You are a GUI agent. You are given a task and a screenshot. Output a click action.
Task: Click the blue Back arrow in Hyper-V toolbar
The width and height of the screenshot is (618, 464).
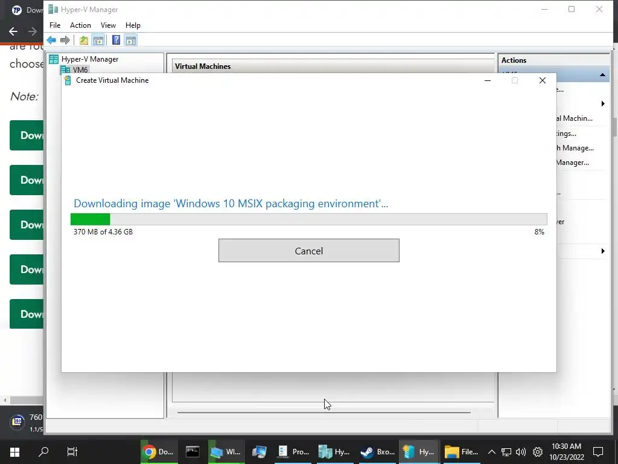point(51,40)
